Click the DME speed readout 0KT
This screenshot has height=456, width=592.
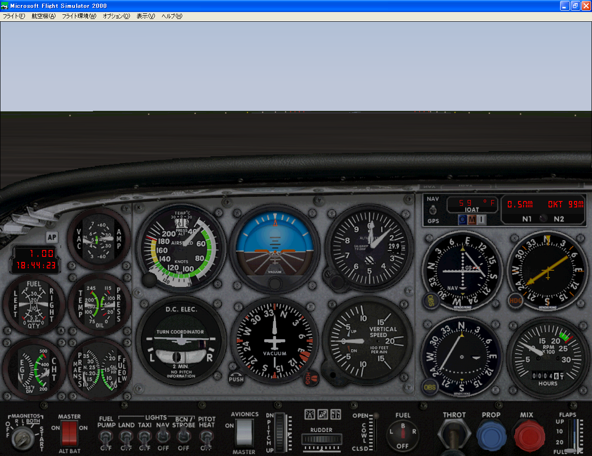(x=555, y=204)
